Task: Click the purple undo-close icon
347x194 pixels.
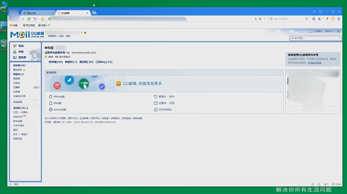Action: pyautogui.click(x=35, y=19)
